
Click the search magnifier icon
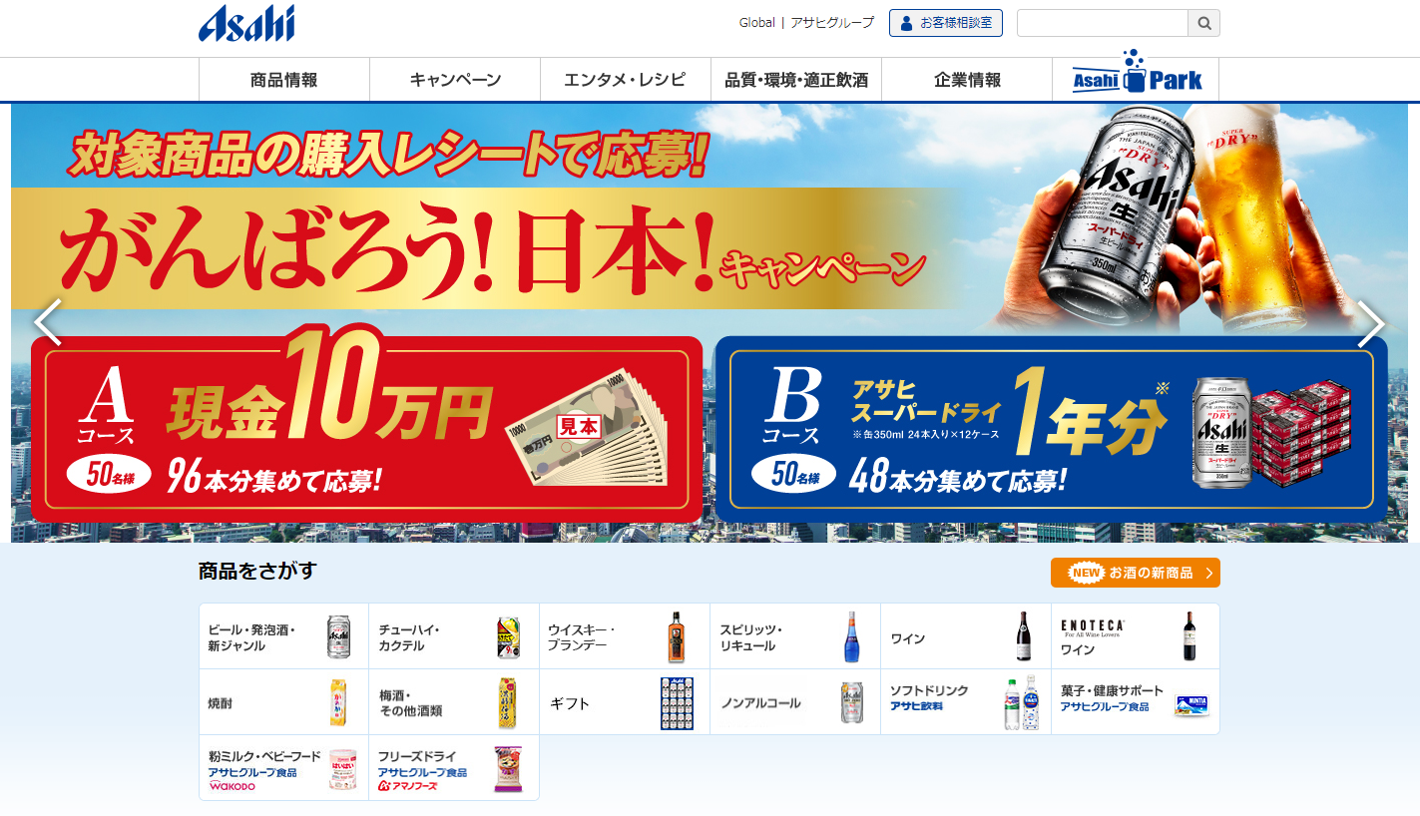(1203, 23)
